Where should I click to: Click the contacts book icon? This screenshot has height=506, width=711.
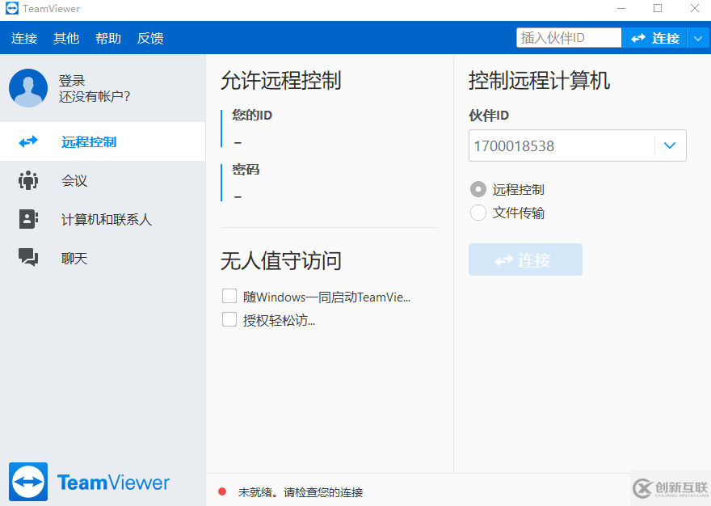(x=28, y=219)
